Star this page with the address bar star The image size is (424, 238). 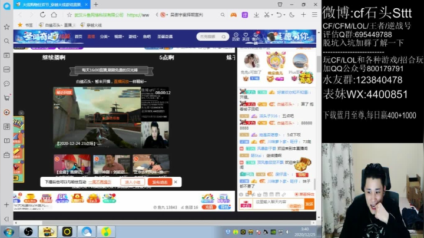pyautogui.click(x=69, y=15)
